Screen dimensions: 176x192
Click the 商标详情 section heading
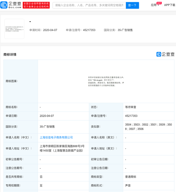coord(10,55)
